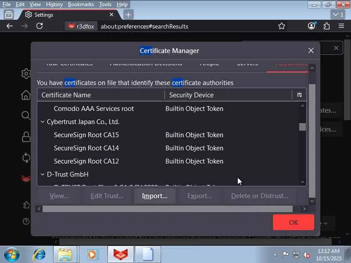Open Search settings in sidebar
The image size is (351, 263).
click(26, 115)
